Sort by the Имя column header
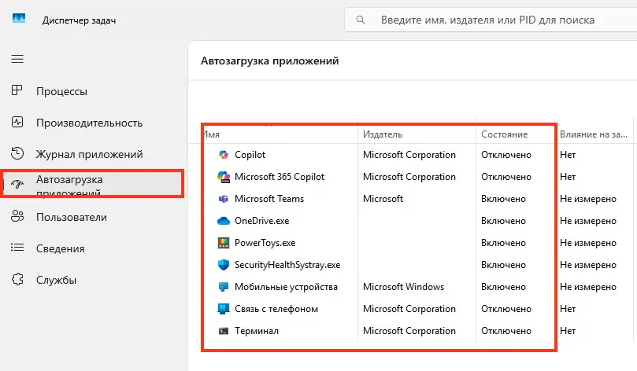 (212, 134)
